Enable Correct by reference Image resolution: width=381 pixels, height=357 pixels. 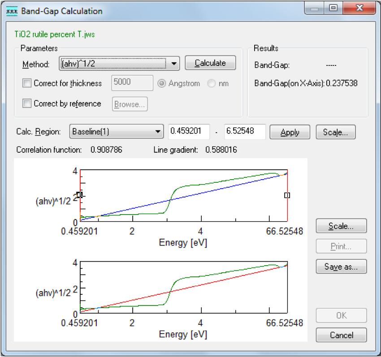tap(27, 103)
